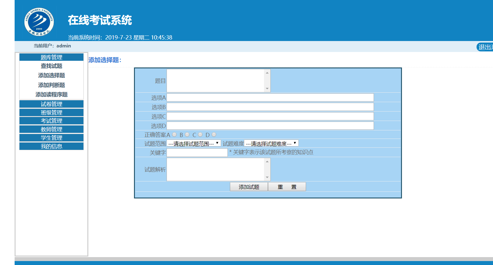The image size is (493, 265).
Task: Open the 请选择试题范围 dropdown
Action: [x=194, y=143]
